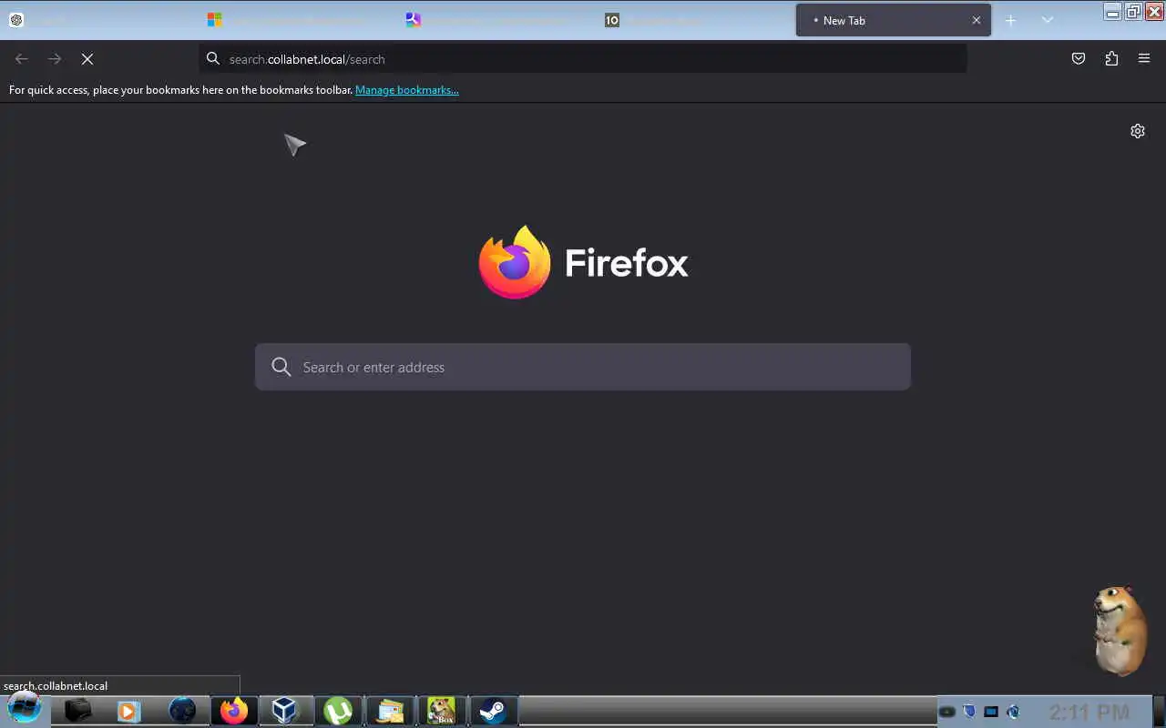Click the 2:11 PM taskbar clock

tap(1089, 712)
